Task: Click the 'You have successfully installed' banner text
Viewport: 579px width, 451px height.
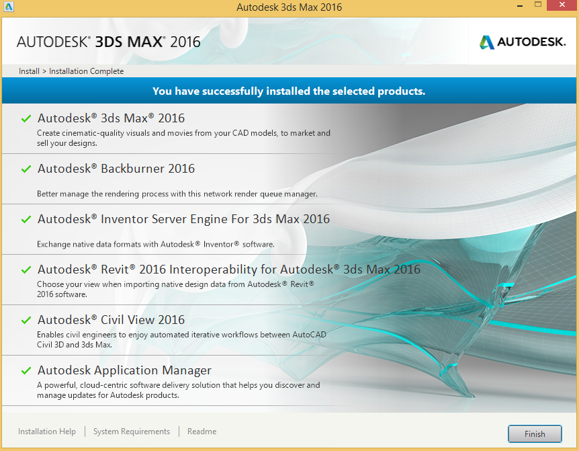Action: [x=289, y=91]
